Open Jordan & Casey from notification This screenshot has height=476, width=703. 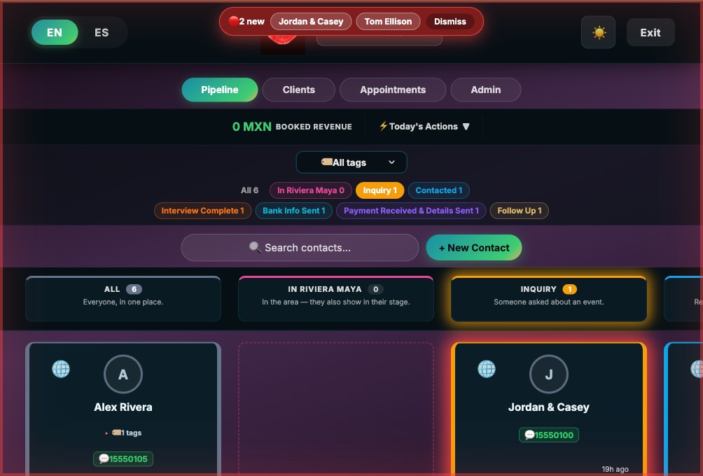(311, 22)
